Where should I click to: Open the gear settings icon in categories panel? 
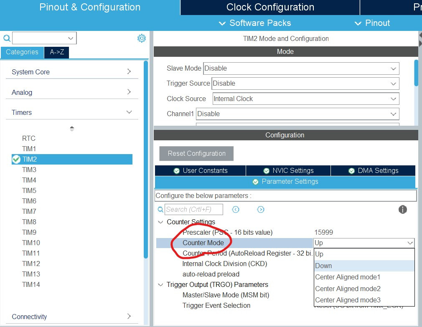click(142, 38)
